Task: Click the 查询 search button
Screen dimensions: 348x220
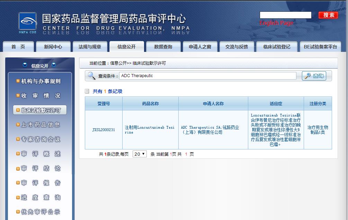Action: [x=314, y=76]
